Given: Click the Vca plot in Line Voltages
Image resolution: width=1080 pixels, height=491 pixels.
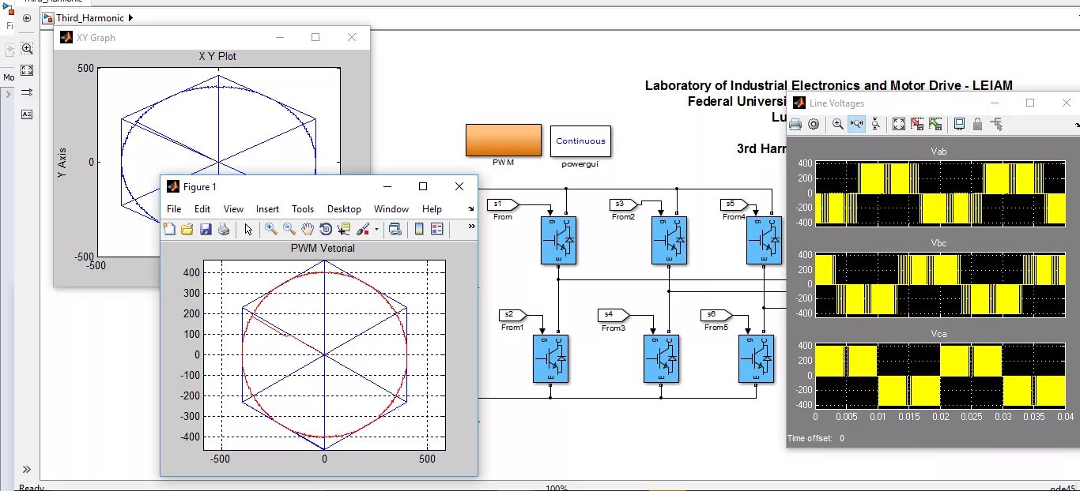Looking at the screenshot, I should tap(940, 376).
